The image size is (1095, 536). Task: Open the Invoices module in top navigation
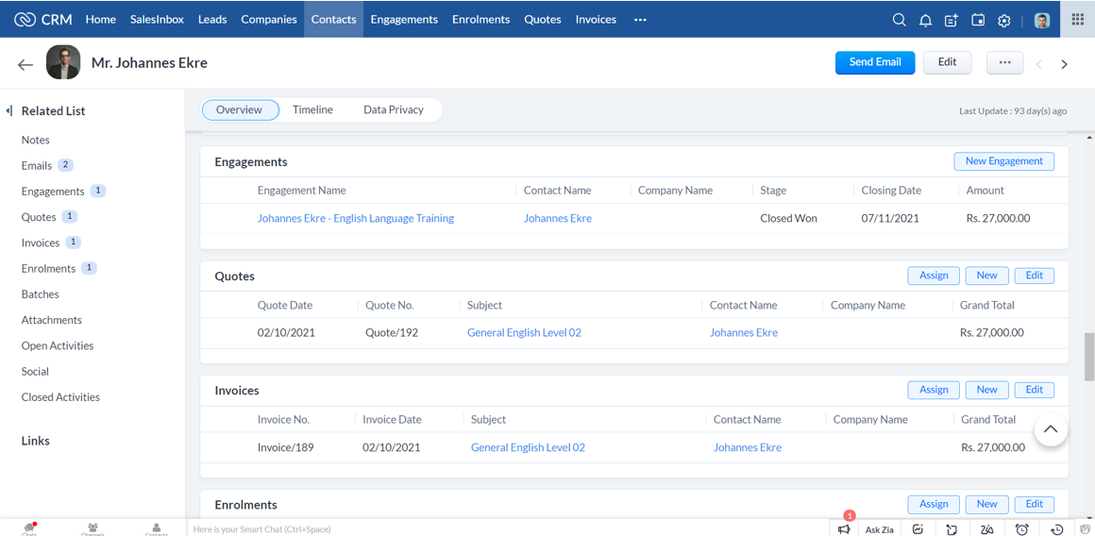click(x=596, y=20)
